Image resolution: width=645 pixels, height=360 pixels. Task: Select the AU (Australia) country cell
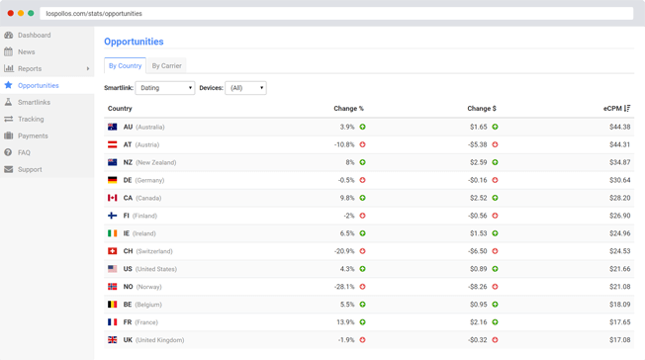coord(144,127)
